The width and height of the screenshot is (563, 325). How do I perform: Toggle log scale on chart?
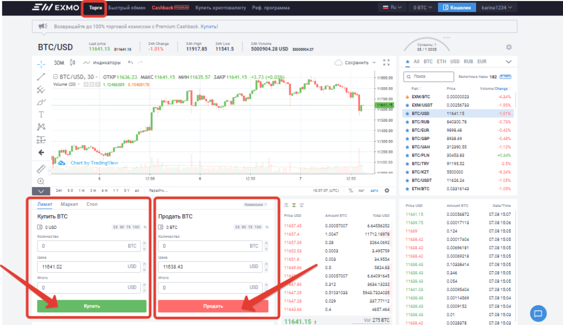coord(361,190)
